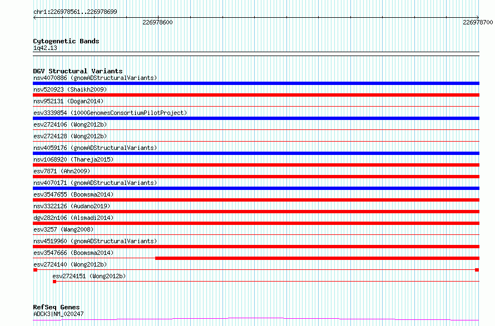The image size is (495, 326).
Task: Click the nsv952131 (Dogan2014) label
Action: coord(68,101)
